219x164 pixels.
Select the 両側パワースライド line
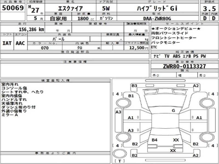170,33
